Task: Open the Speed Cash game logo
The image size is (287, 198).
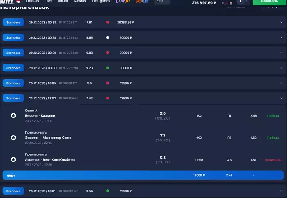Action: click(x=142, y=1)
